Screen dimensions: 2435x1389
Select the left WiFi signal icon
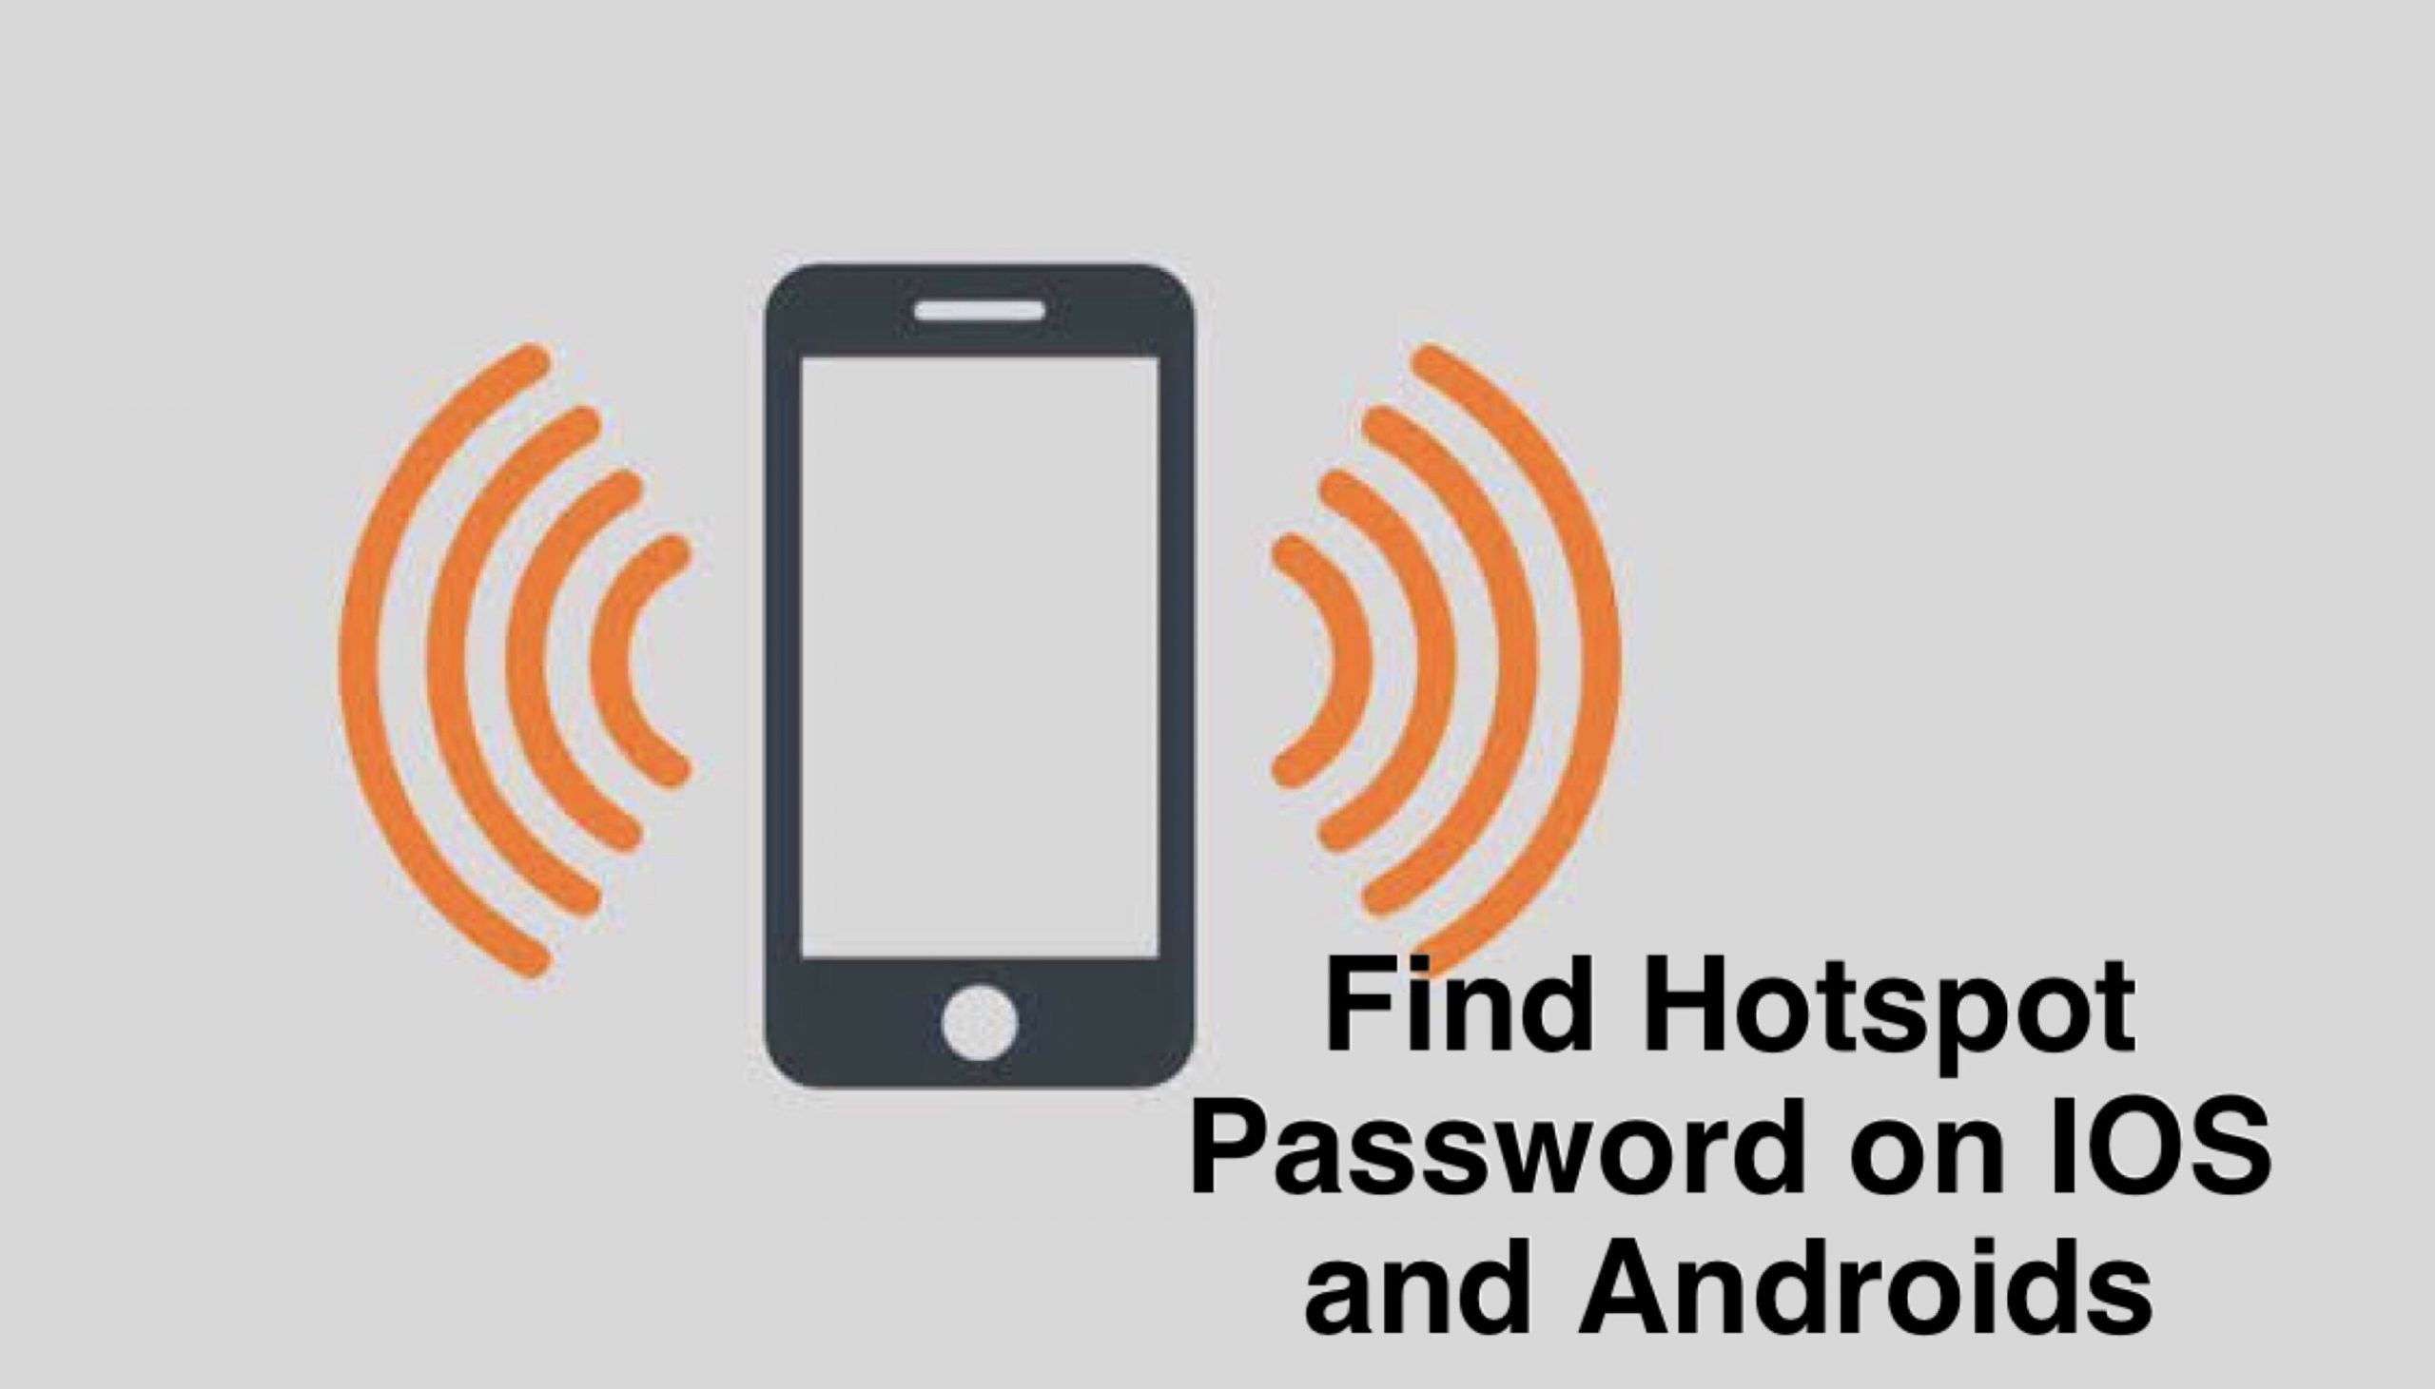click(x=501, y=635)
